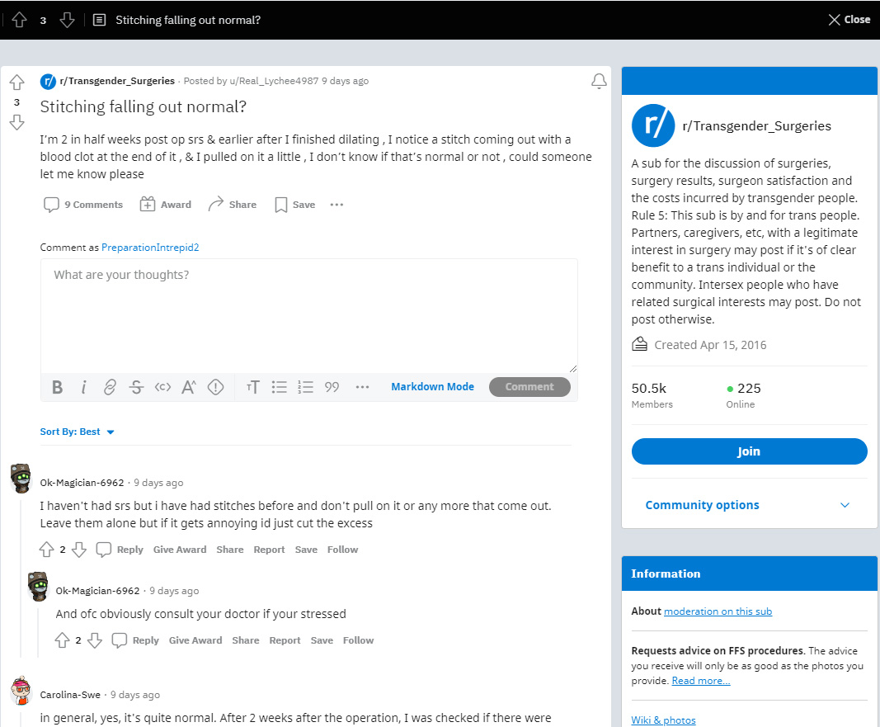Insert a link in comment editor
This screenshot has width=880, height=727.
[110, 387]
